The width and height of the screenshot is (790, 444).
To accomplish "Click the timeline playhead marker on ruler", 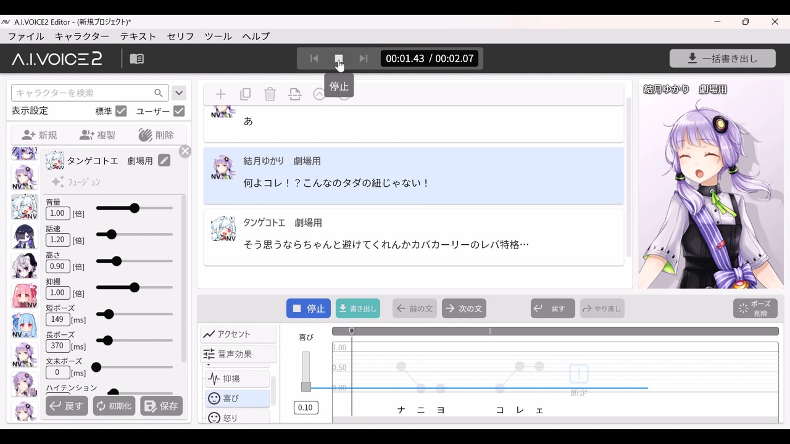I will click(352, 331).
